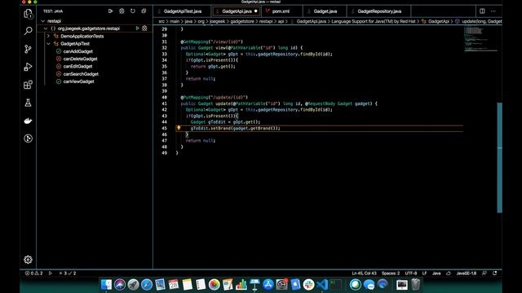Switch to the Gadget.java tab
522x293 pixels.
click(325, 11)
